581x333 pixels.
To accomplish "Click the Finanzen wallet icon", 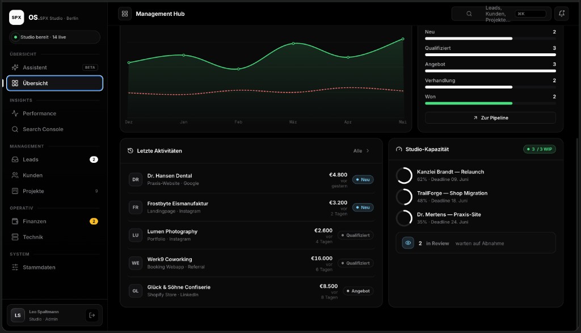I will click(15, 221).
